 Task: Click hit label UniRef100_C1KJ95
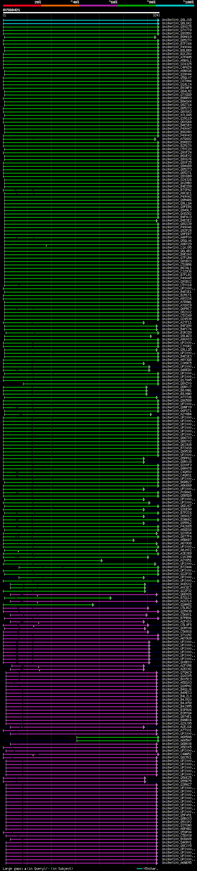pos(177,247)
